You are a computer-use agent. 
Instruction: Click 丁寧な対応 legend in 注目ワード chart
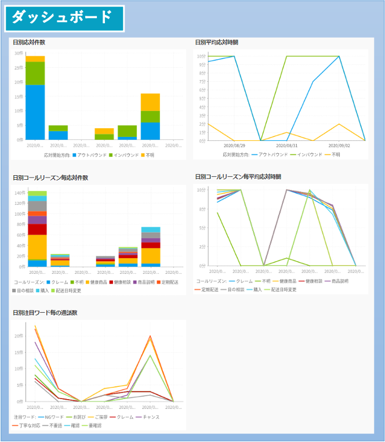click(x=28, y=425)
